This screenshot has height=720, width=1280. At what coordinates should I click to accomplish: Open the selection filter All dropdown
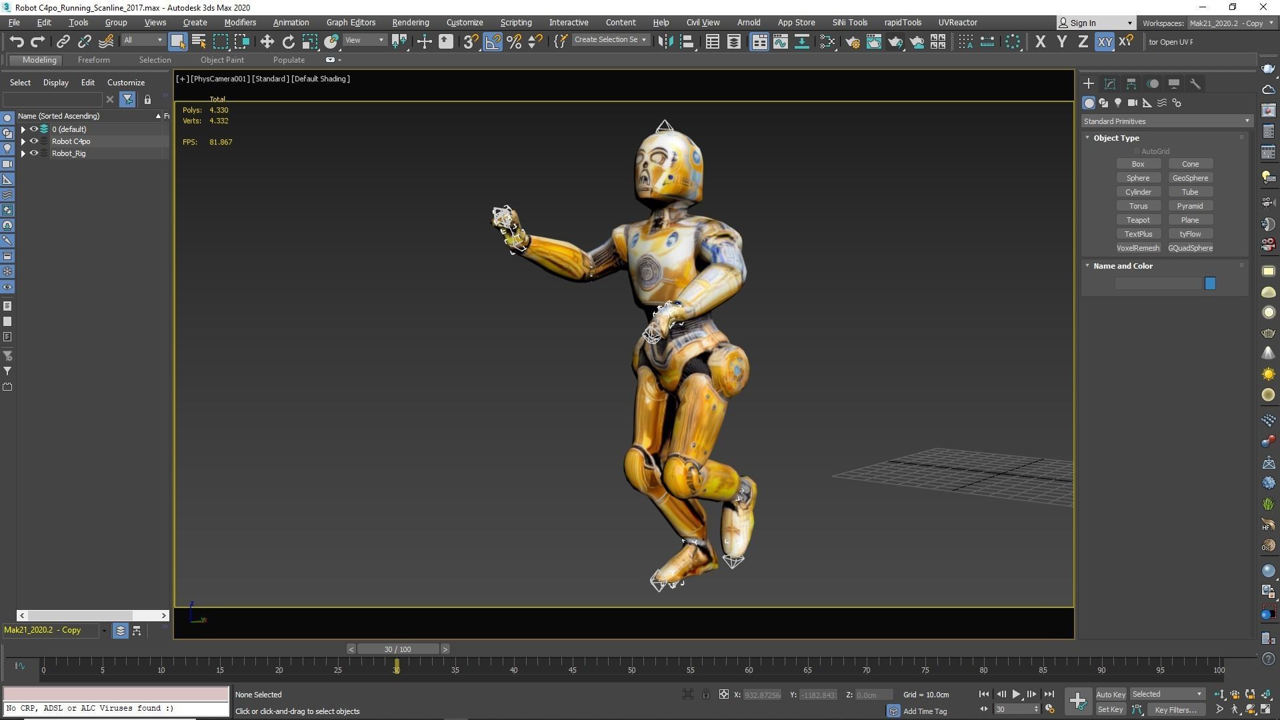coord(143,41)
